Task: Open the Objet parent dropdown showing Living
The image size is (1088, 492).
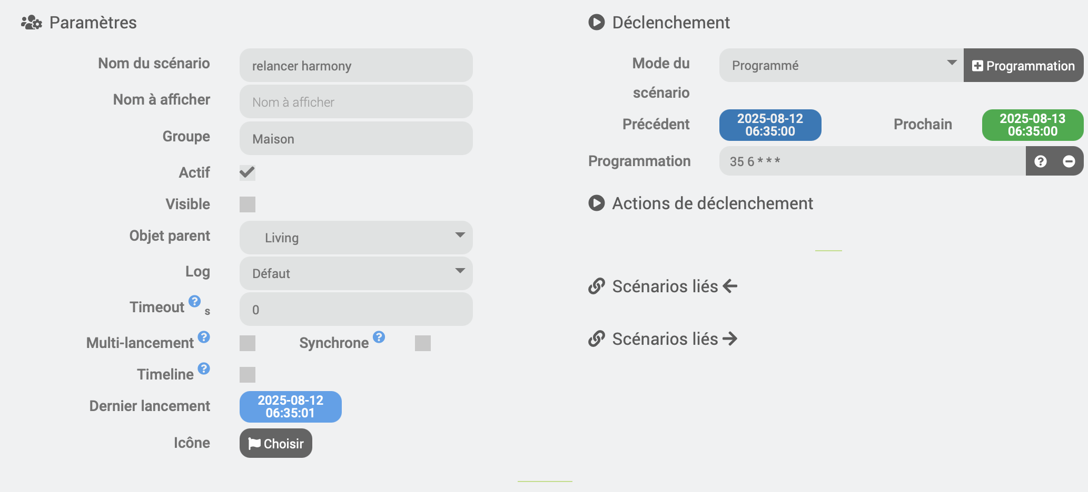Action: (x=356, y=238)
